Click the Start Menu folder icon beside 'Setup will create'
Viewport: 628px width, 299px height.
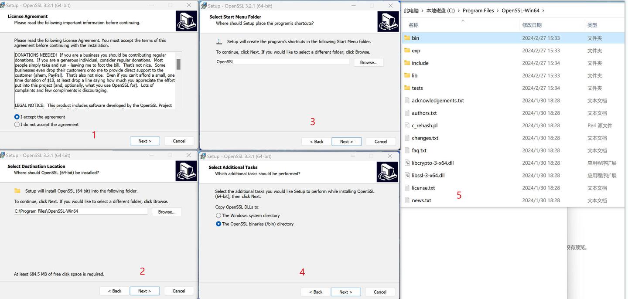[x=219, y=41]
